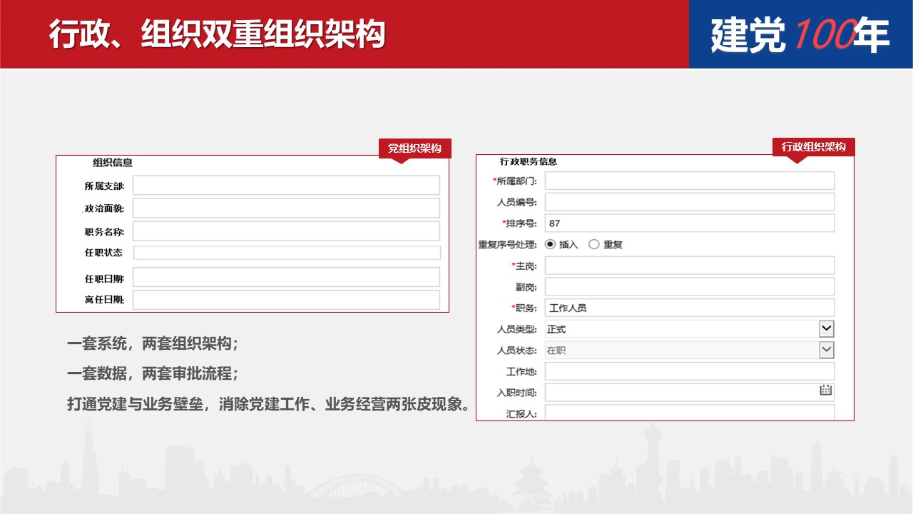Focus the 职务名称 text box
913x514 pixels.
click(286, 231)
